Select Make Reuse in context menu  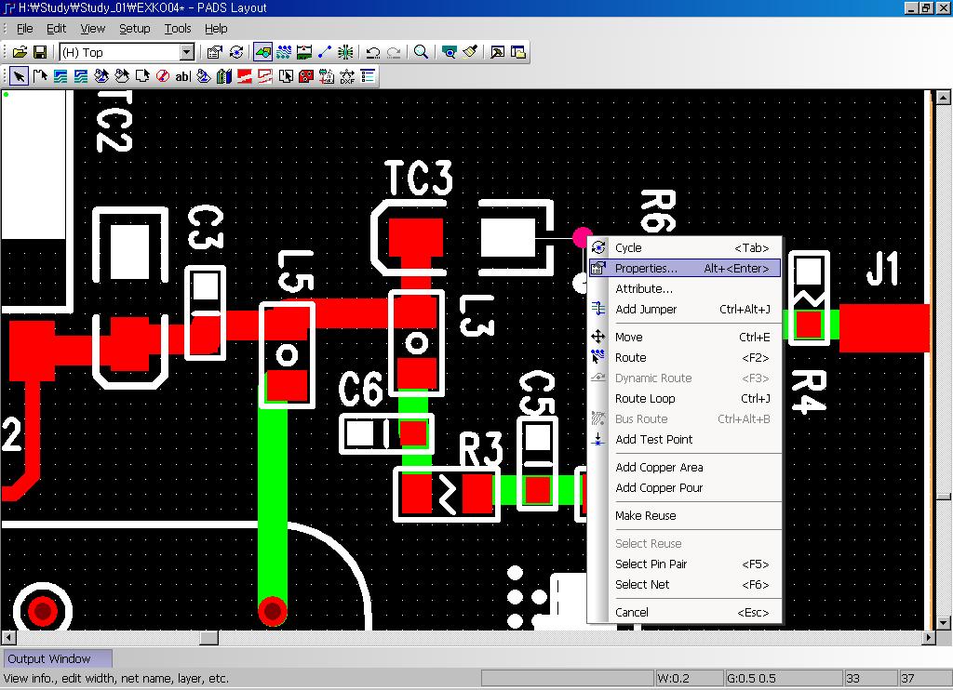click(685, 516)
